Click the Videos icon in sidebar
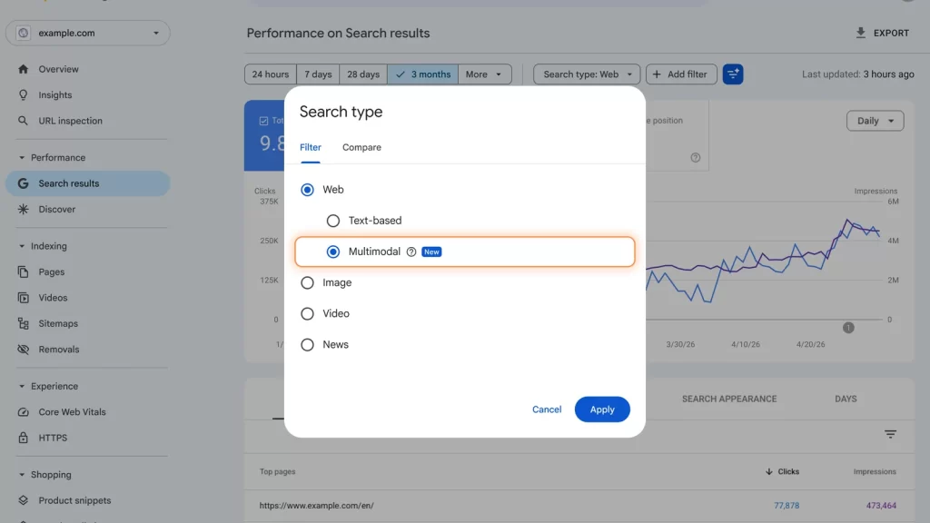The width and height of the screenshot is (930, 523). tap(23, 298)
